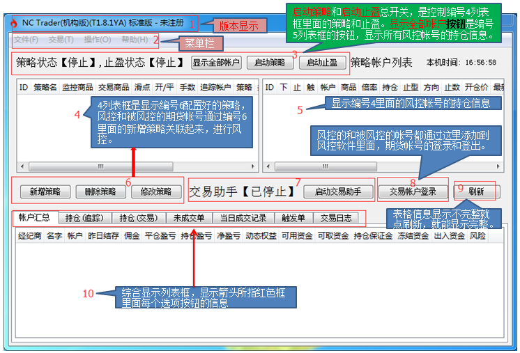Open the 帮助(H) menu
520x353 pixels.
[x=135, y=40]
